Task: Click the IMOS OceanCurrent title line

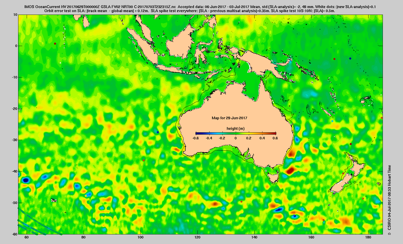Action: 200,7
